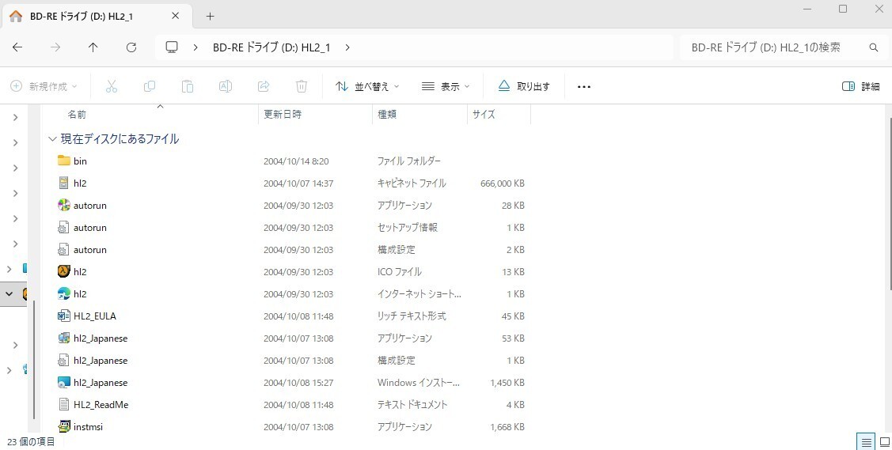
Task: Switch to large thumbnails view layout
Action: 884,441
